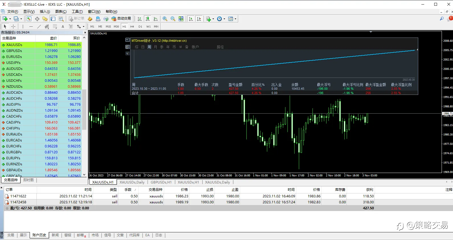This screenshot has width=453, height=240.
Task: Open the new chart icon
Action: click(5, 19)
